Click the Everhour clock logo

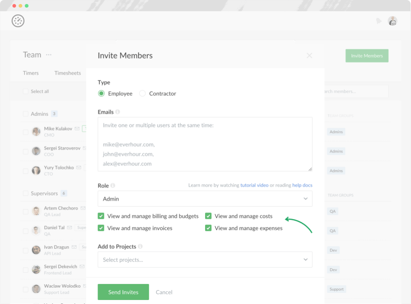click(18, 20)
